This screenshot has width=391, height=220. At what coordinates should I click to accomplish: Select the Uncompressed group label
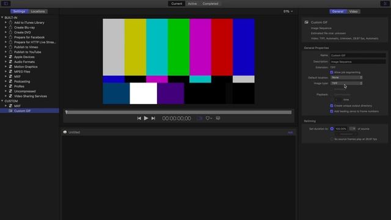[24, 91]
